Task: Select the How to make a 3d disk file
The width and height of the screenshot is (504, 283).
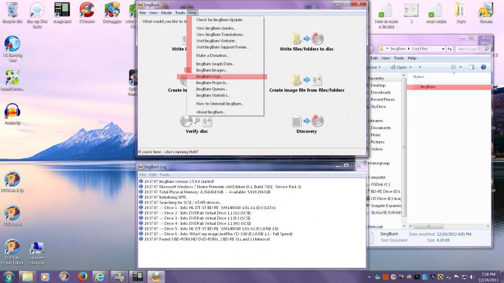Action: [386, 15]
